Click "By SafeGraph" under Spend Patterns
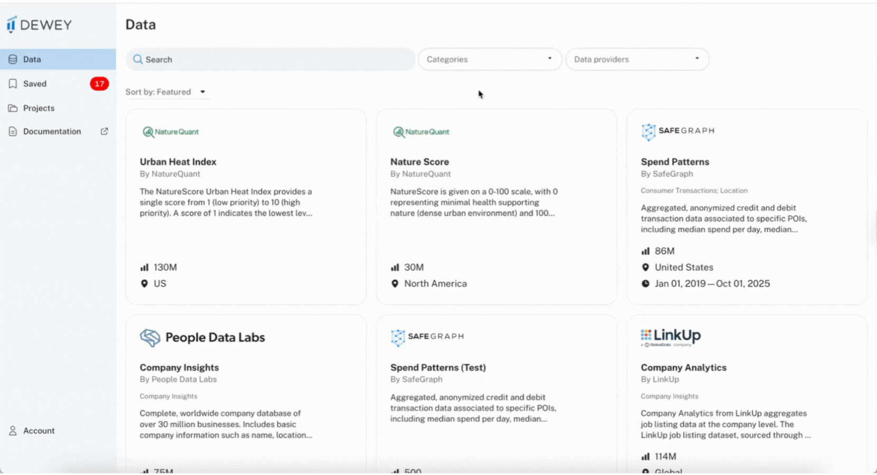The image size is (877, 475). click(667, 174)
